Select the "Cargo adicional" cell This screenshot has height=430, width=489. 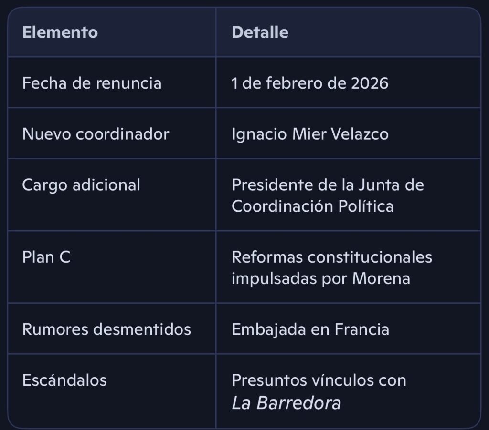pos(81,185)
